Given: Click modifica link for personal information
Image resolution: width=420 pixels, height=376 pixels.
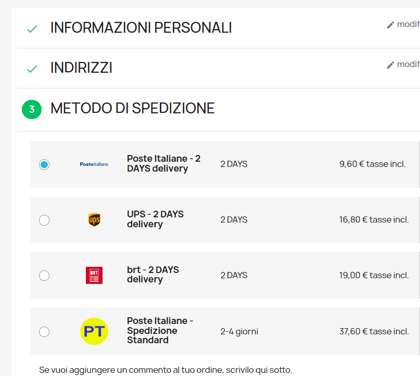Looking at the screenshot, I should pyautogui.click(x=408, y=24).
